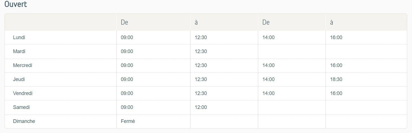Click Fermé in the Dimanche row

(x=128, y=121)
